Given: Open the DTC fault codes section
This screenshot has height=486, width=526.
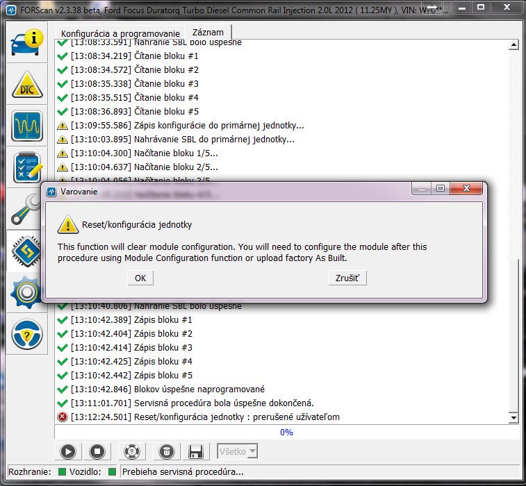Looking at the screenshot, I should (27, 85).
